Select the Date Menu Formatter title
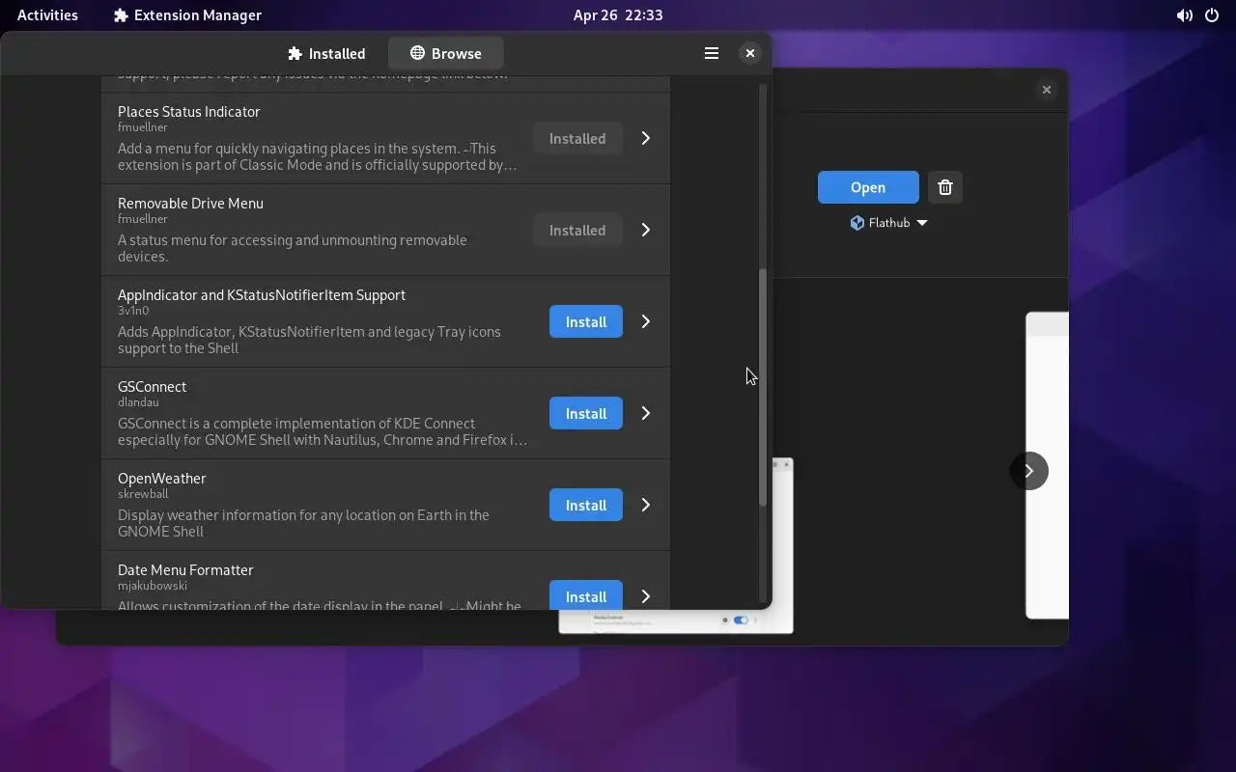1236x772 pixels. point(185,570)
